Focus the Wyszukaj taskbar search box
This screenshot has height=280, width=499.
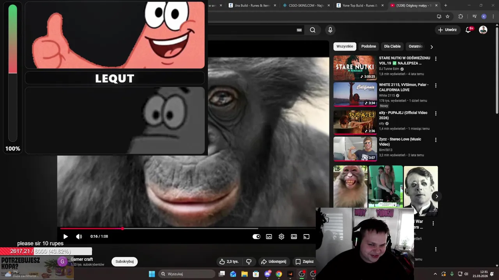[x=187, y=274]
